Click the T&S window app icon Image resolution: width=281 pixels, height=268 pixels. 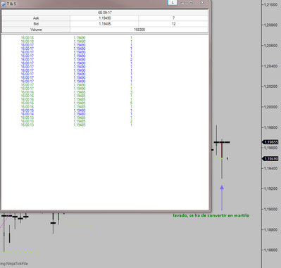tap(4, 4)
